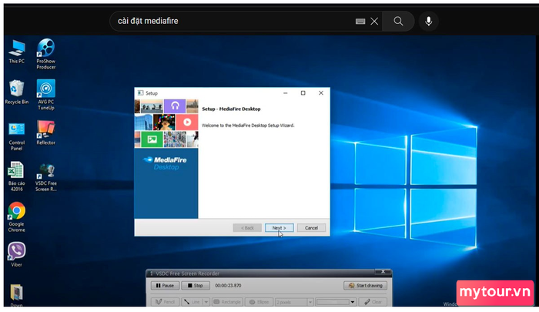The image size is (539, 312).
Task: Open the on-screen keyboard icon in search box
Action: click(x=360, y=22)
